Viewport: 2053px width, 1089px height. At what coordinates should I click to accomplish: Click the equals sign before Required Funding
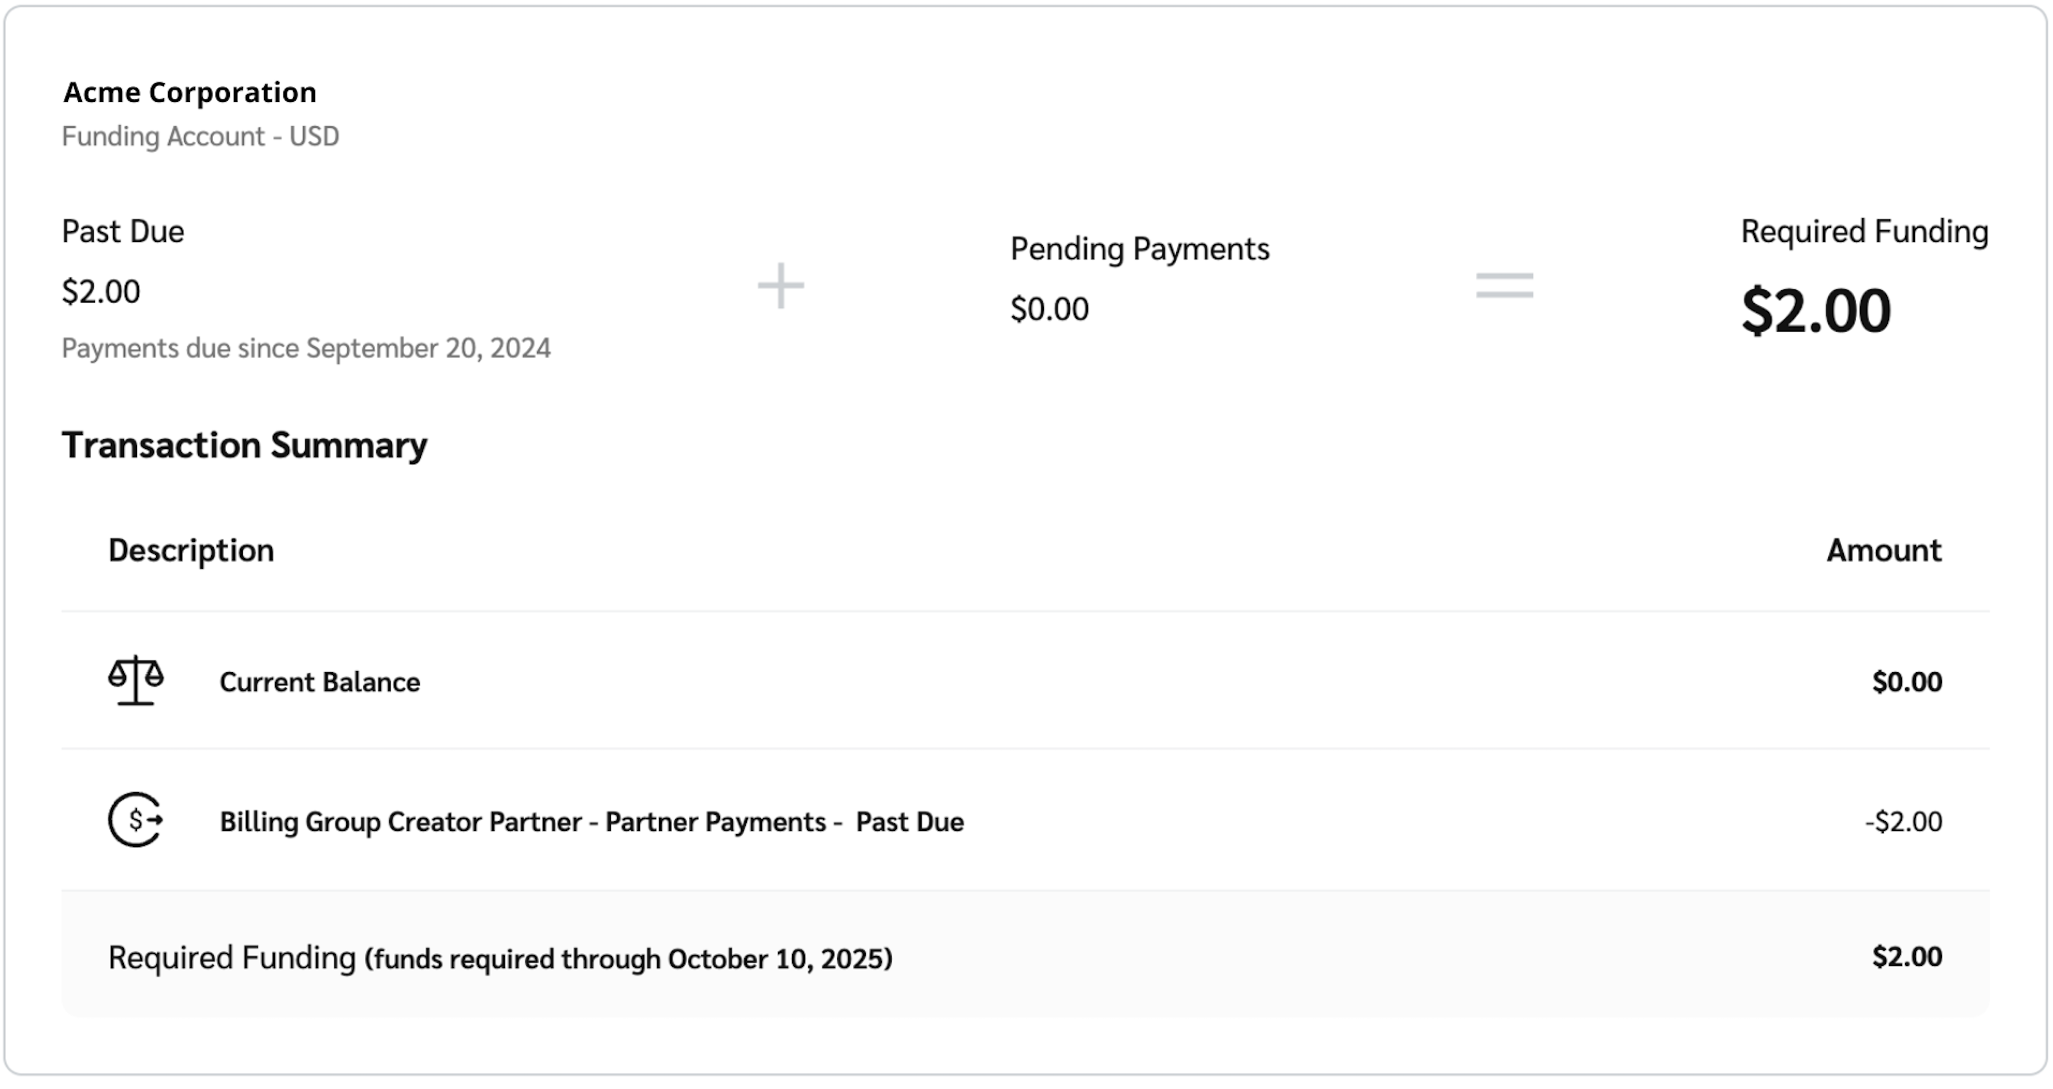(1504, 285)
